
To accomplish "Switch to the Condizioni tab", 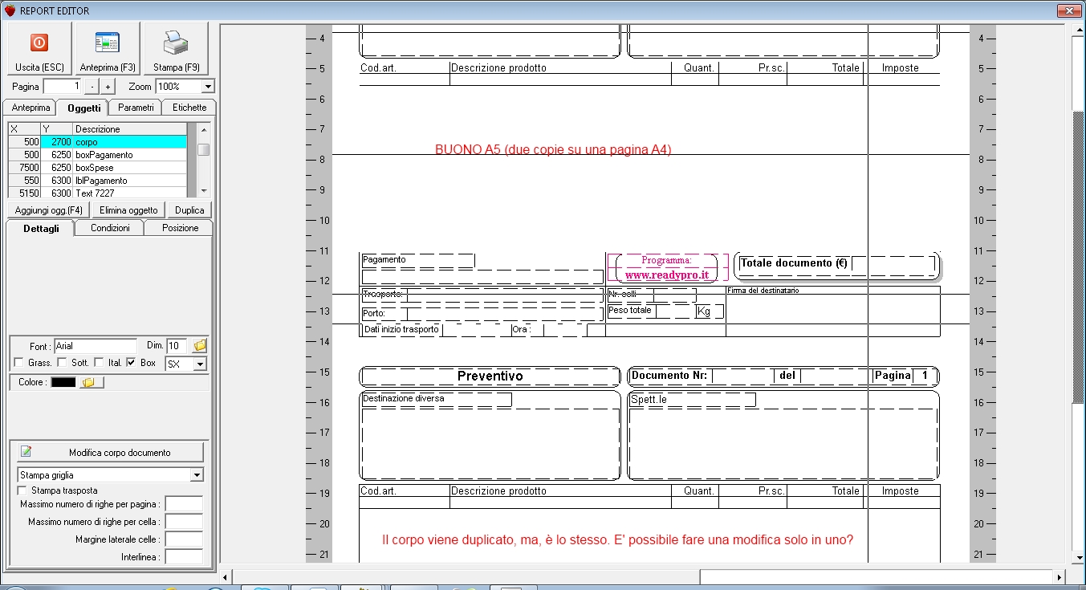I will (x=110, y=228).
